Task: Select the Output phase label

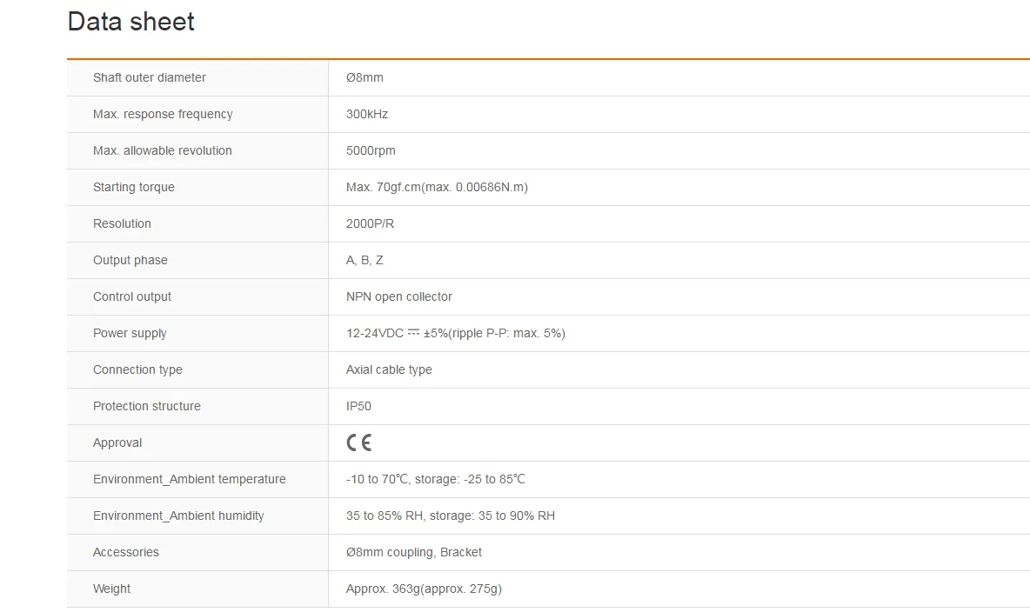Action: pyautogui.click(x=130, y=261)
